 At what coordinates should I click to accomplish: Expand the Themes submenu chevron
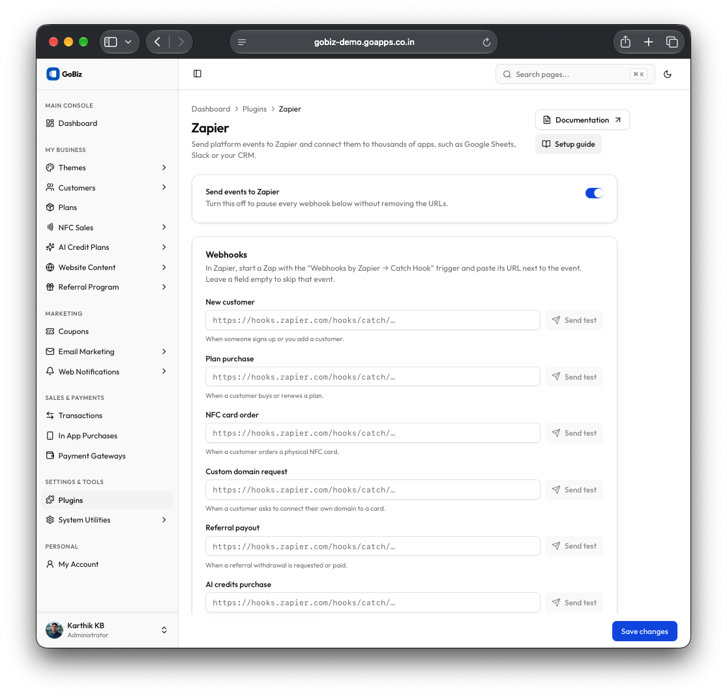point(164,168)
